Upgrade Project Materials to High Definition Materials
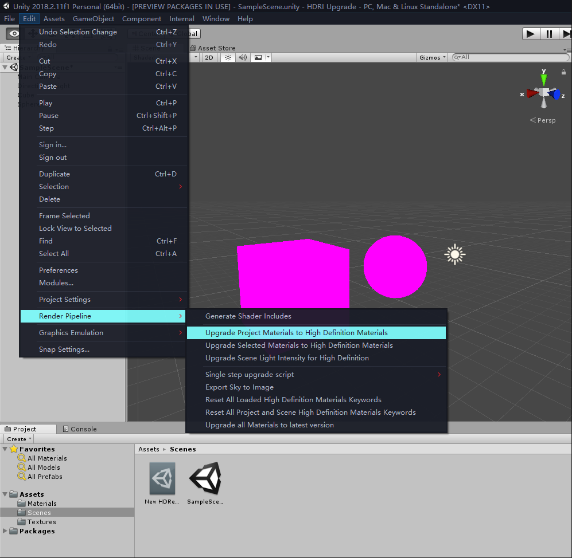 click(316, 332)
